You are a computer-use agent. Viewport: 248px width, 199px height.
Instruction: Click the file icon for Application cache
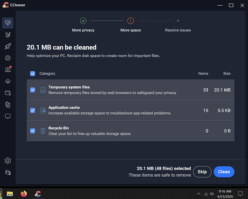click(43, 110)
